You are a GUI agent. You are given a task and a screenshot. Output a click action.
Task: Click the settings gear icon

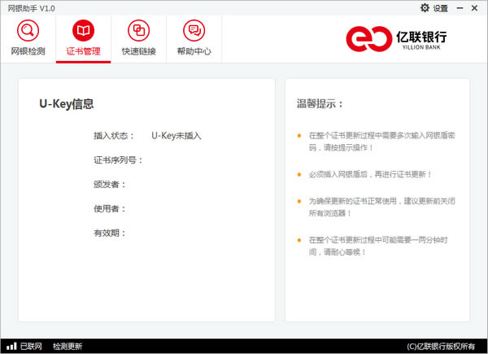pos(425,7)
